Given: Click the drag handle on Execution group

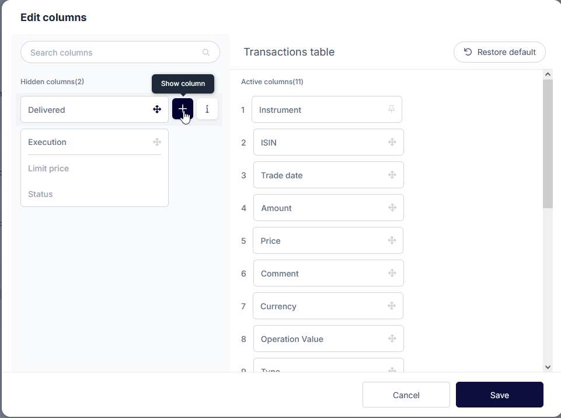Looking at the screenshot, I should [157, 142].
